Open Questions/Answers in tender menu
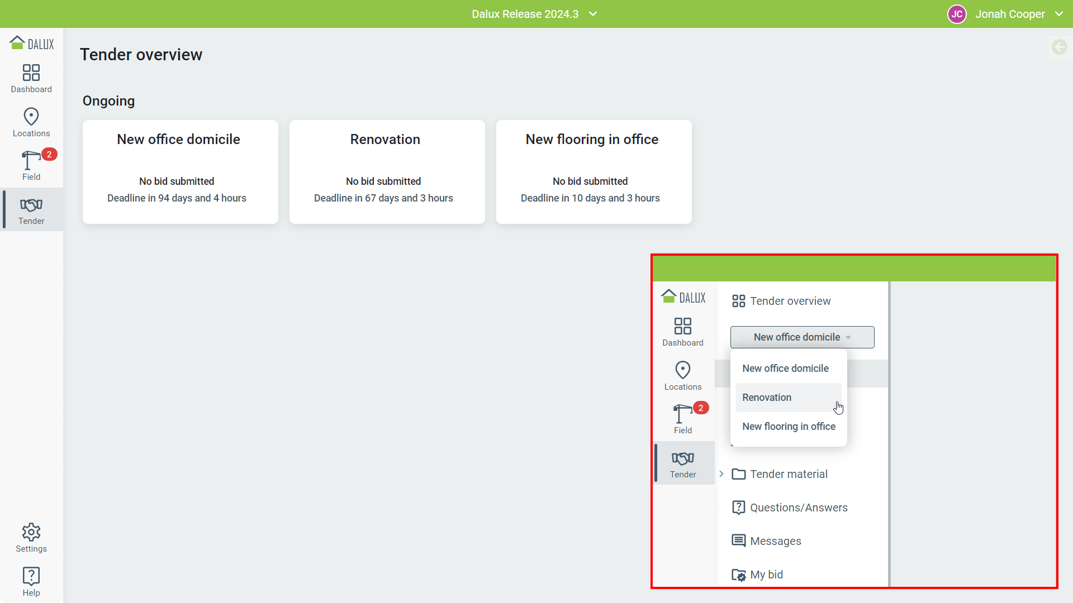 (x=798, y=508)
